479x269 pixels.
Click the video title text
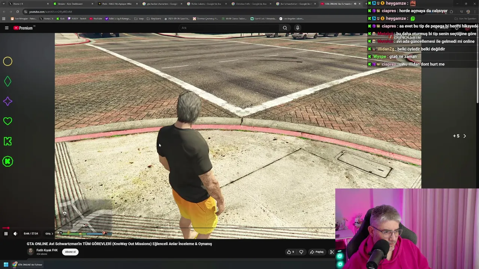pyautogui.click(x=119, y=244)
